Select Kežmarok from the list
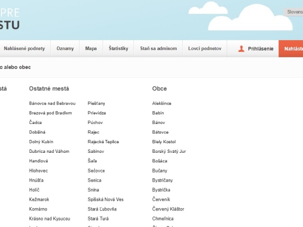Screen dimensions: 303x227 39,200
